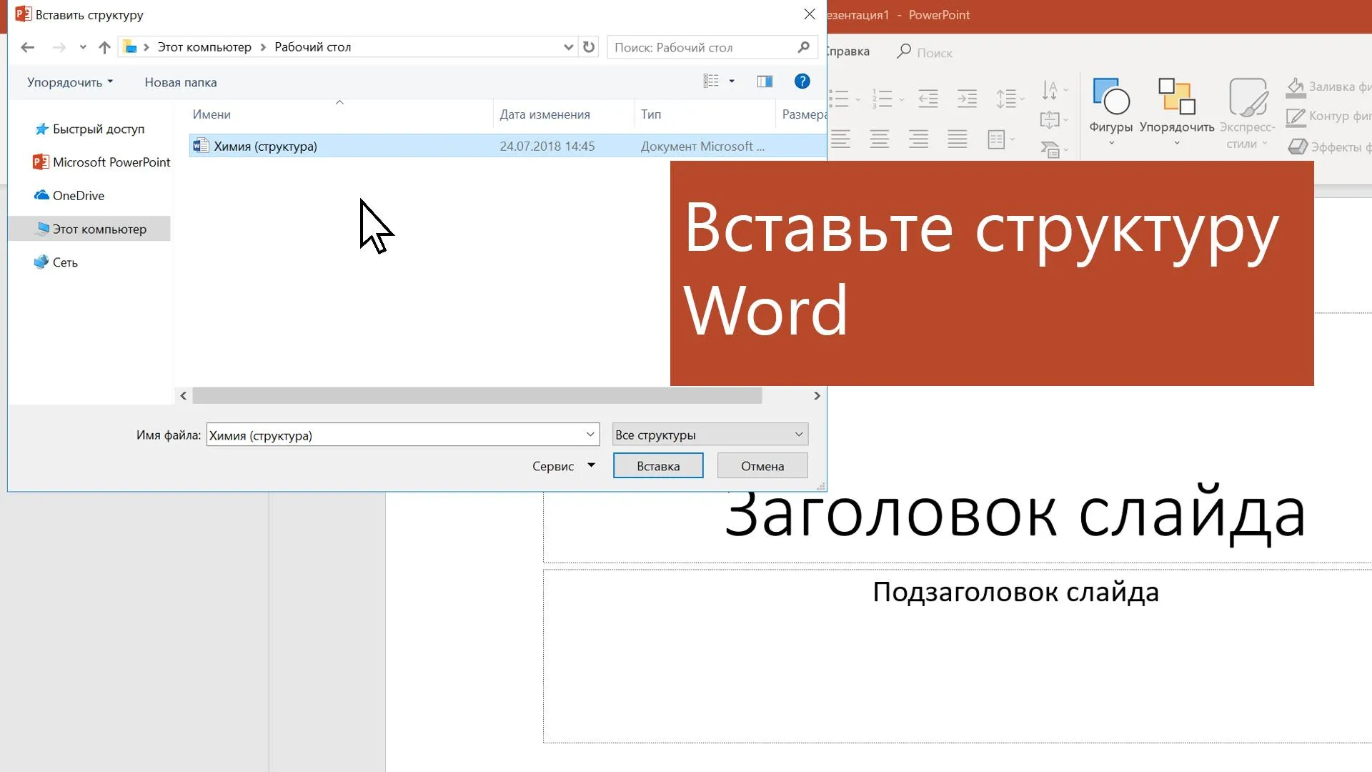Click the Подзаголовок слайда placeholder
Image resolution: width=1372 pixels, height=772 pixels.
[x=1015, y=592]
